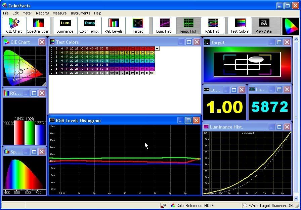Click the Color Temp. toolbar icon

89,26
